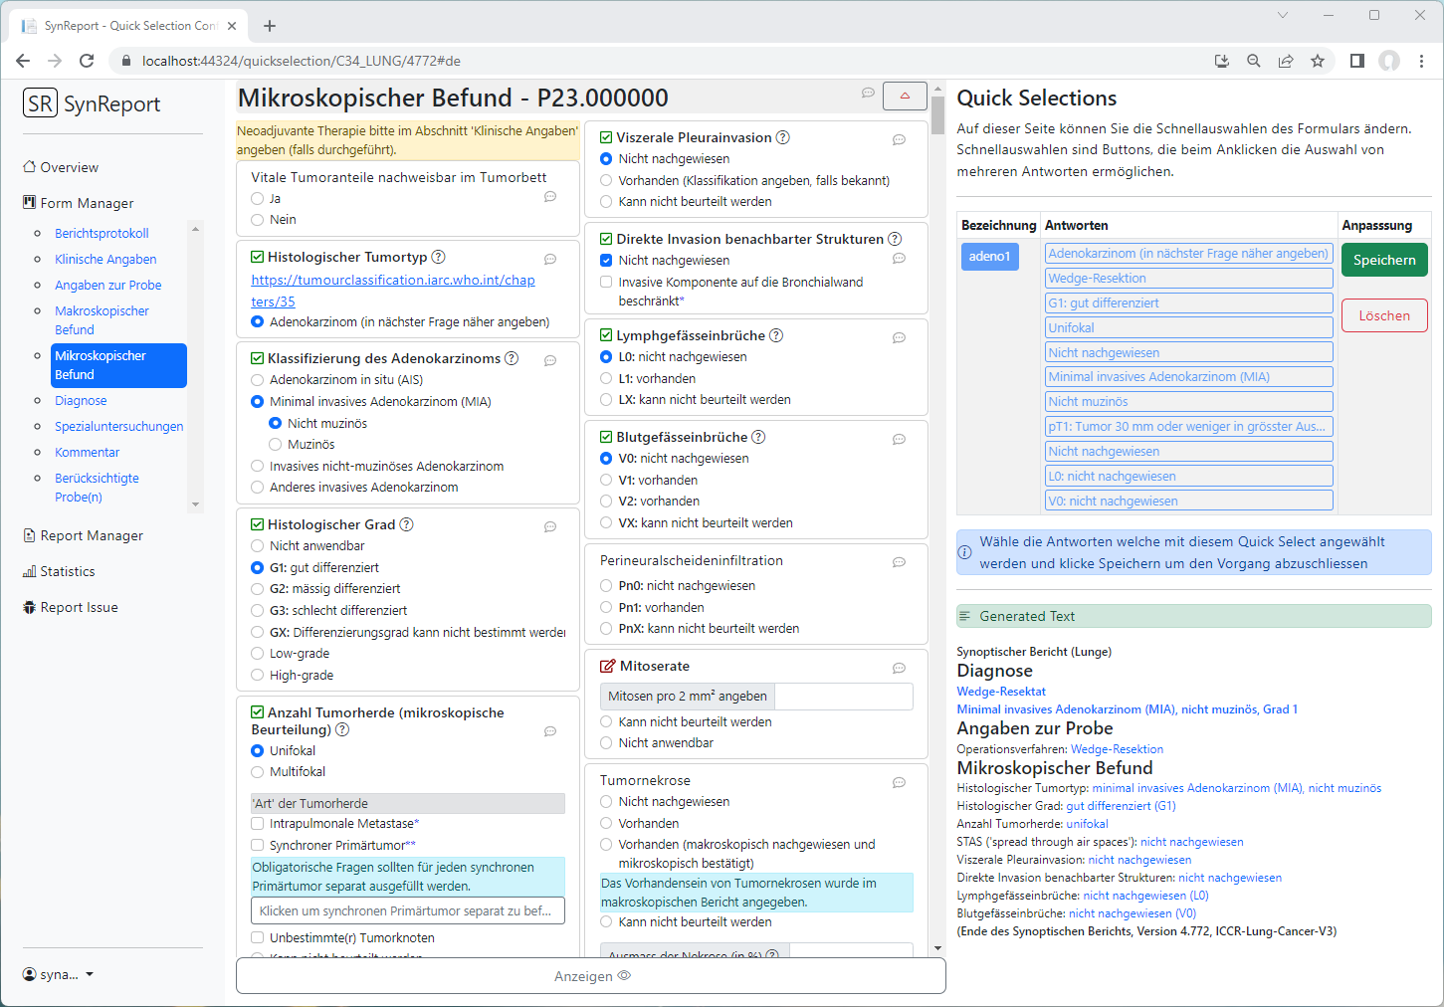Click the Mitosen pro 2 mm² input field
Screen dimensions: 1444x1007
tap(843, 697)
